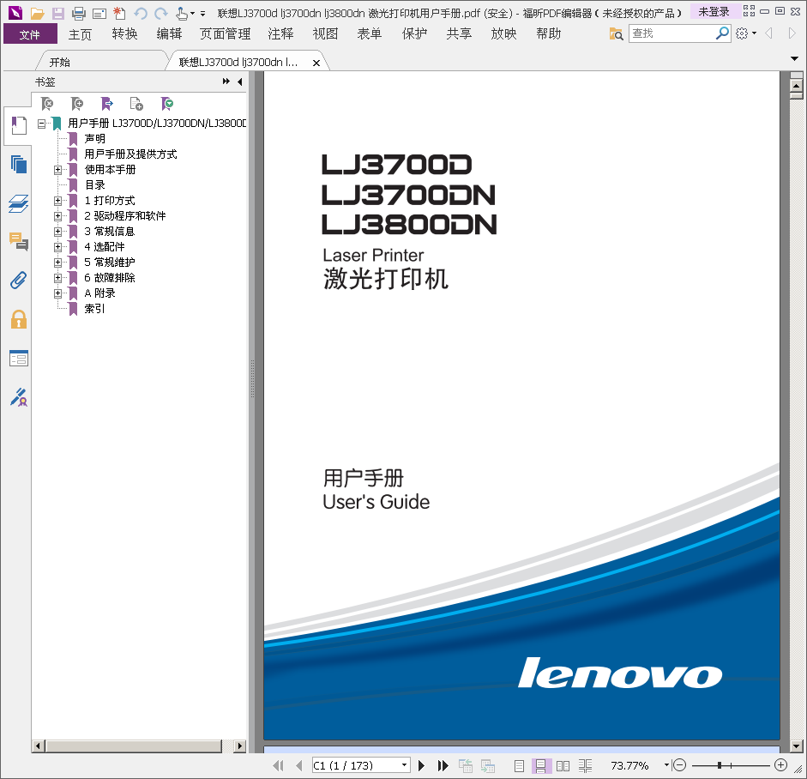
Task: Open search settings gear dropdown
Action: coord(746,33)
